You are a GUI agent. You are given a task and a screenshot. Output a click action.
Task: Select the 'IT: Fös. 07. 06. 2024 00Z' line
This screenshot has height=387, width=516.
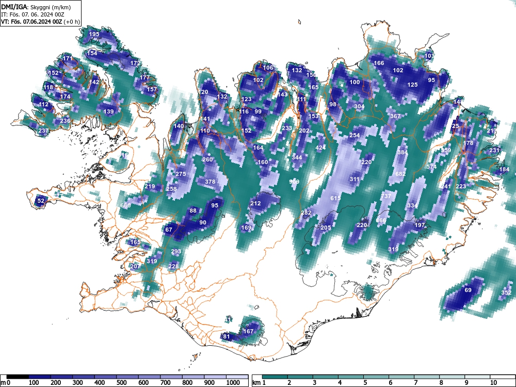(x=33, y=14)
